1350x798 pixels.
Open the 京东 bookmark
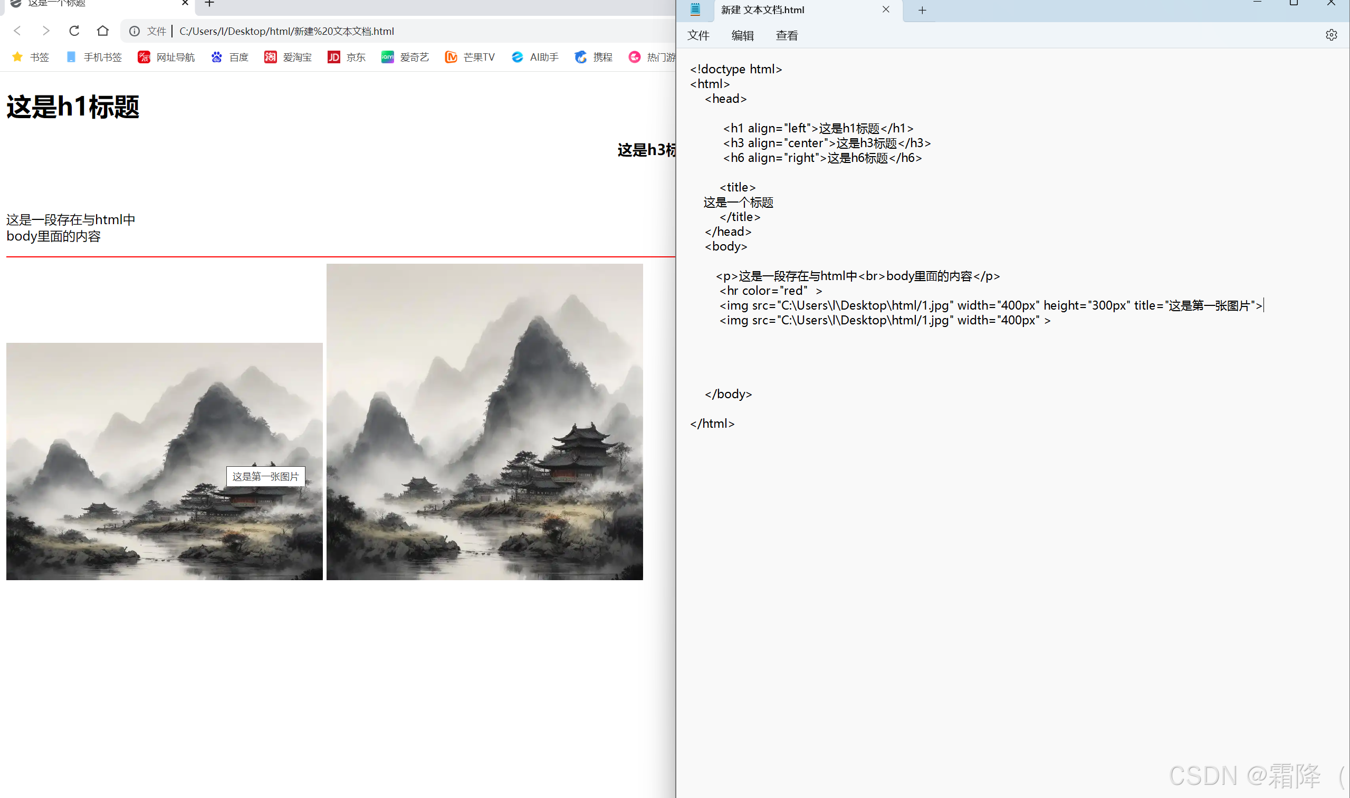pos(347,57)
